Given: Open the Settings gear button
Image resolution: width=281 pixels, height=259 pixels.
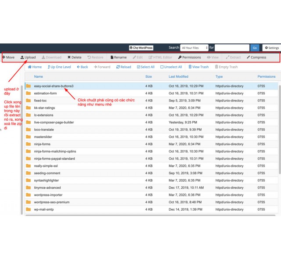Looking at the screenshot, I should pyautogui.click(x=272, y=48).
